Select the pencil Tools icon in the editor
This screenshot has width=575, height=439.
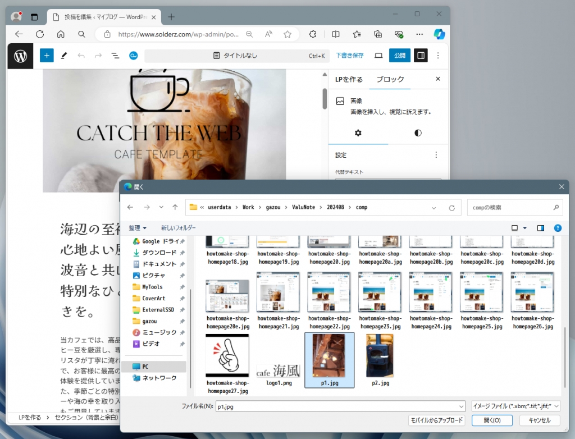tap(64, 56)
